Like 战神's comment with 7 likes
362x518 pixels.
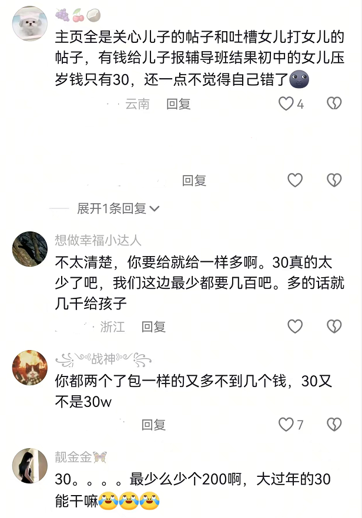286,425
